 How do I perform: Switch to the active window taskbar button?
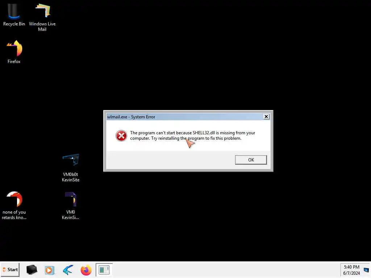[104, 270]
